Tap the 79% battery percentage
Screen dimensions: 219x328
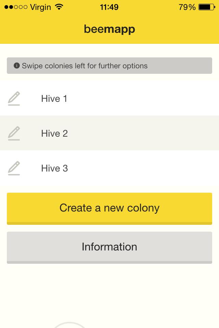(x=187, y=7)
